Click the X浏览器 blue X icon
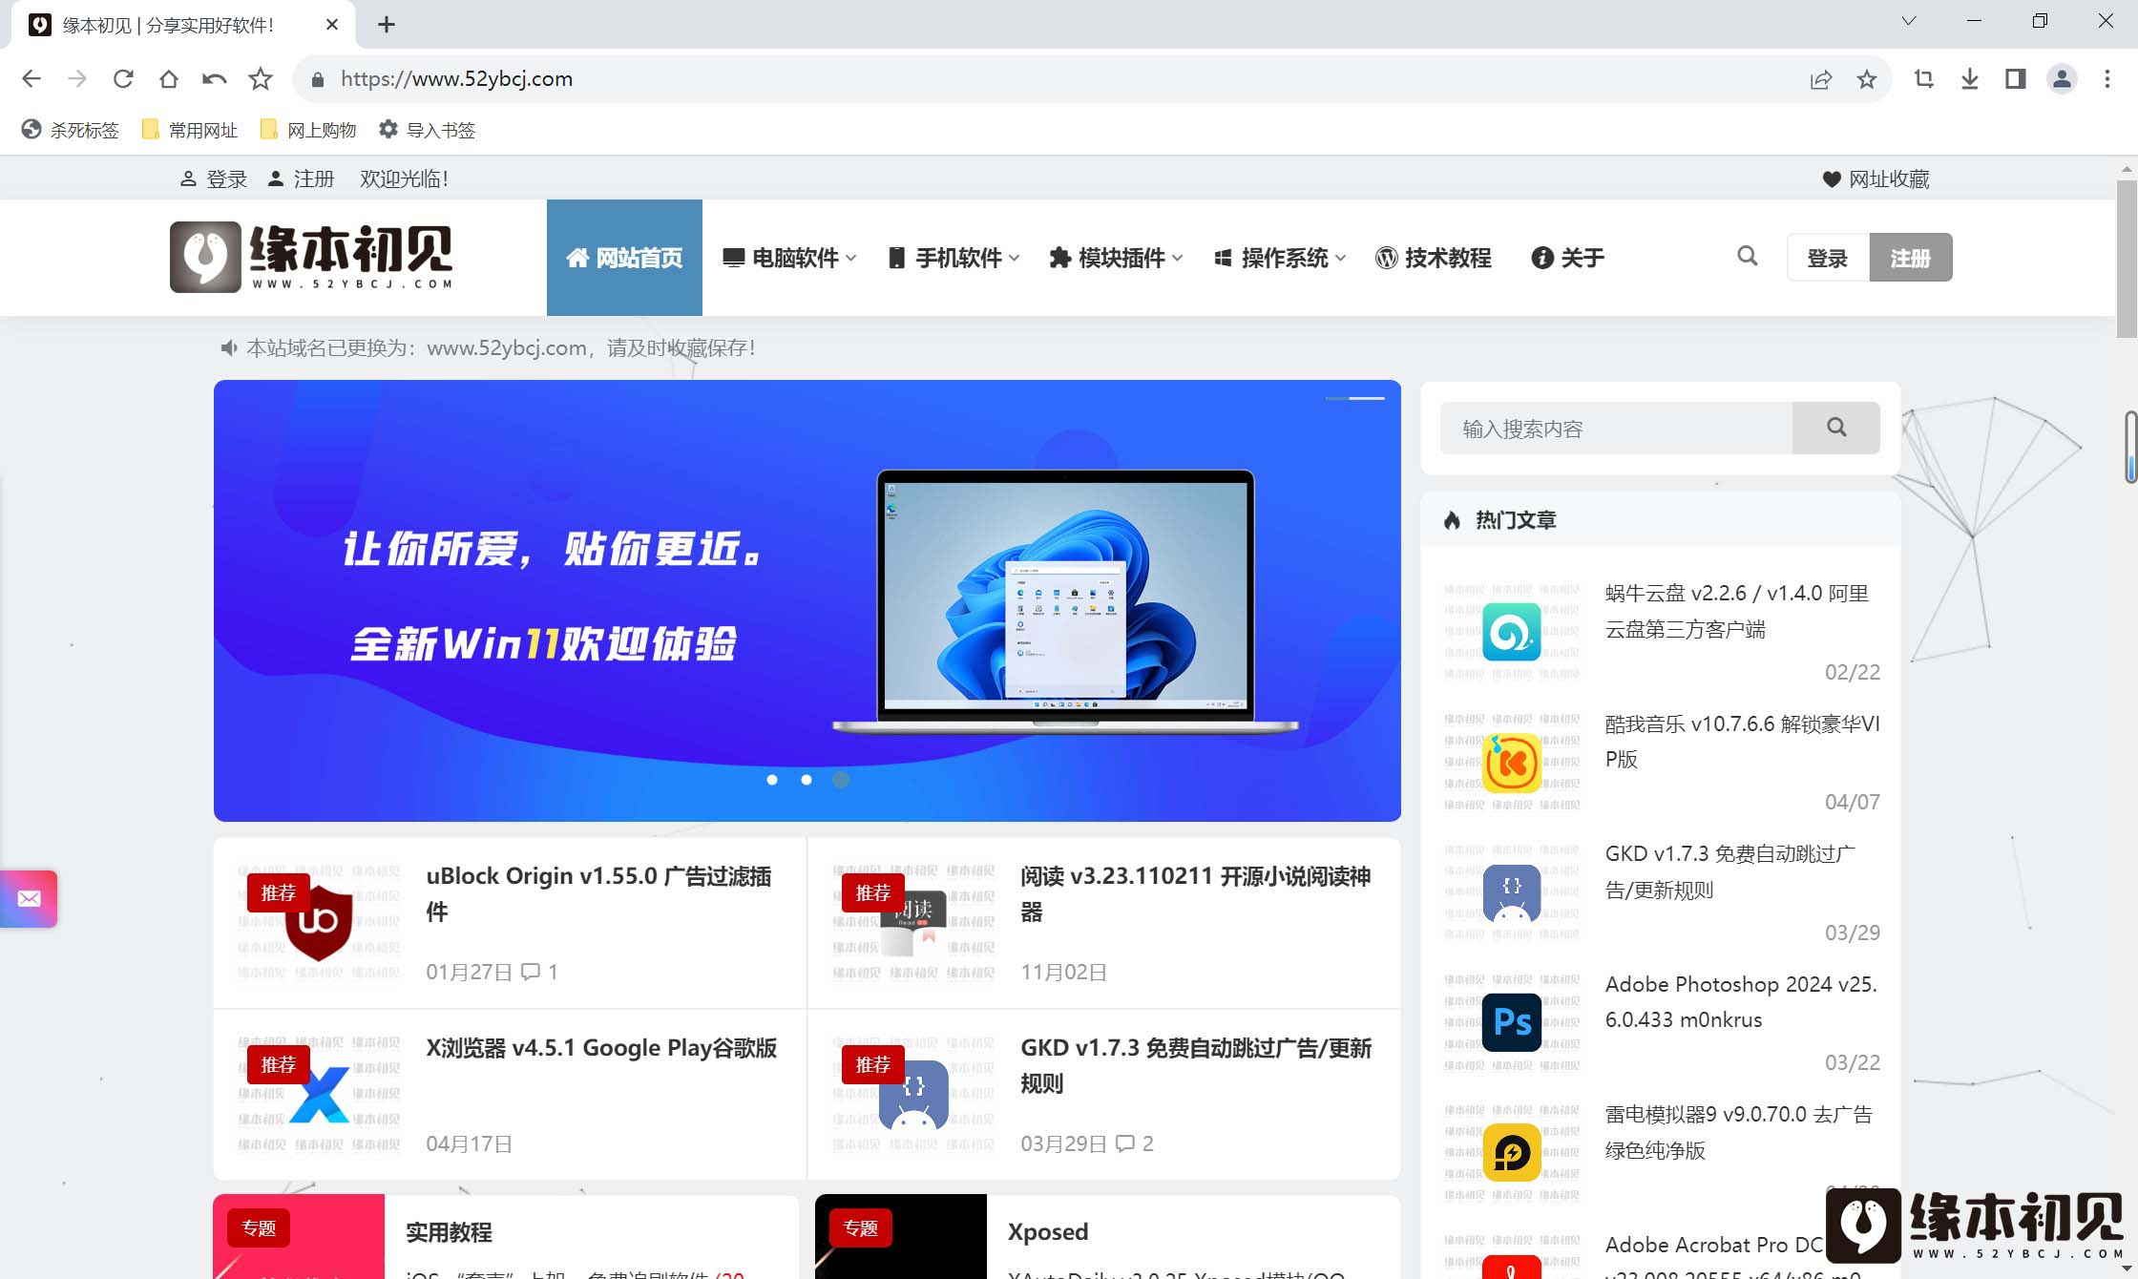Screen dimensions: 2138x1279 tap(319, 1094)
